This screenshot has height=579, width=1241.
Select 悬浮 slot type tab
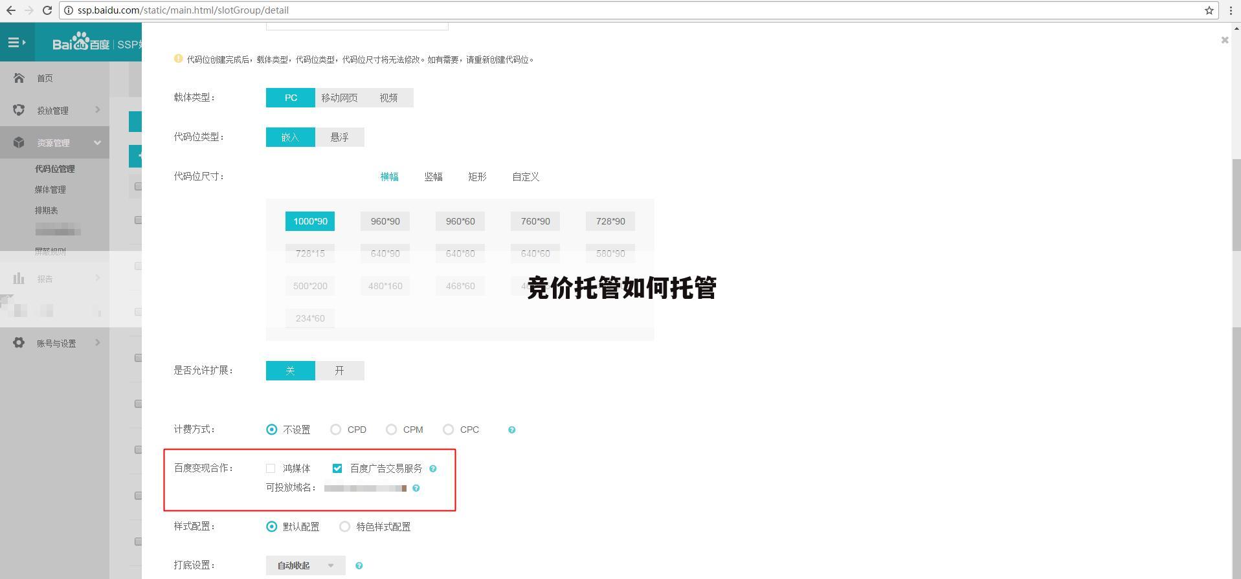339,137
